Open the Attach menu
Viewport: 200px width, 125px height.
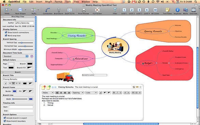(48, 2)
